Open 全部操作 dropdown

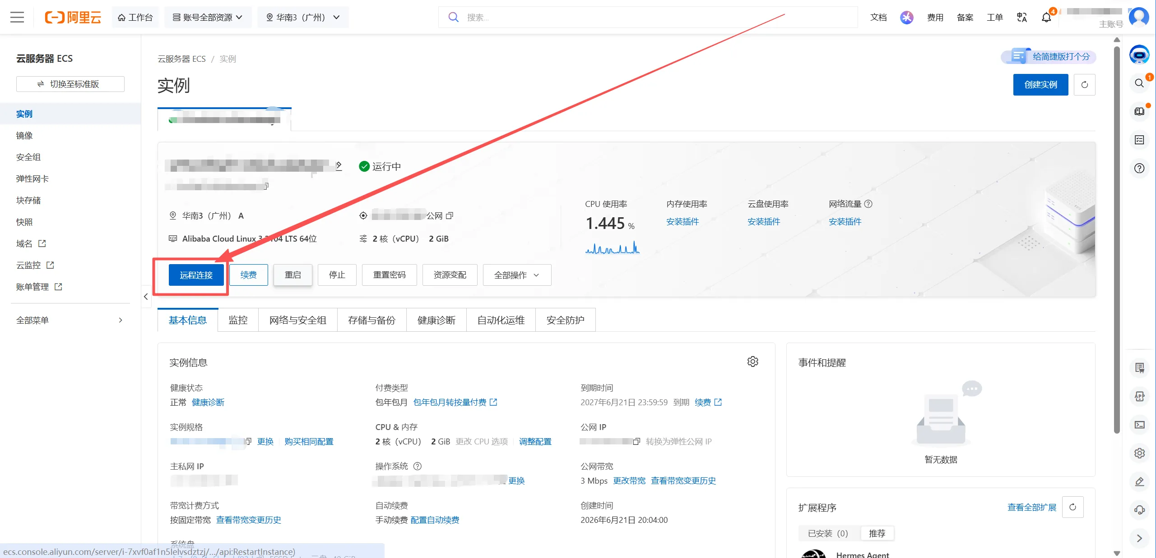[517, 275]
